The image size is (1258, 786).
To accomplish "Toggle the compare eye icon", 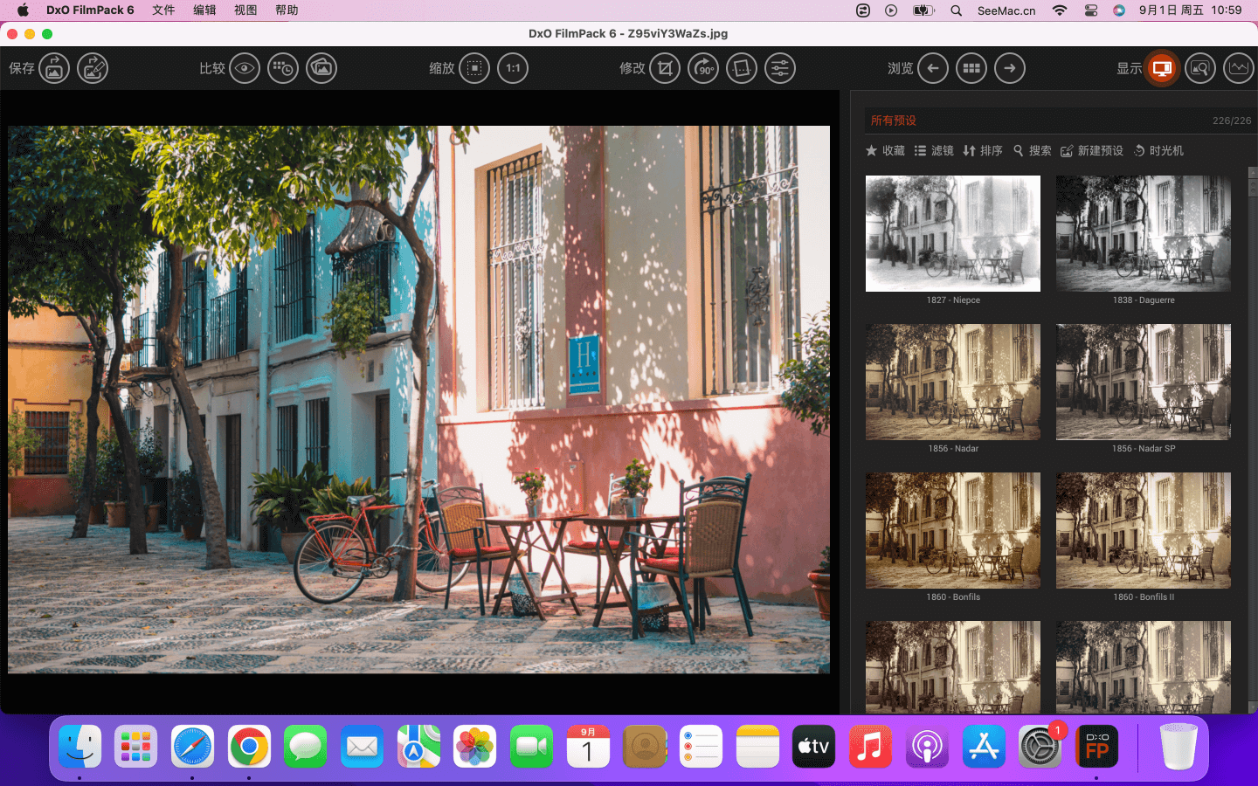I will coord(245,68).
